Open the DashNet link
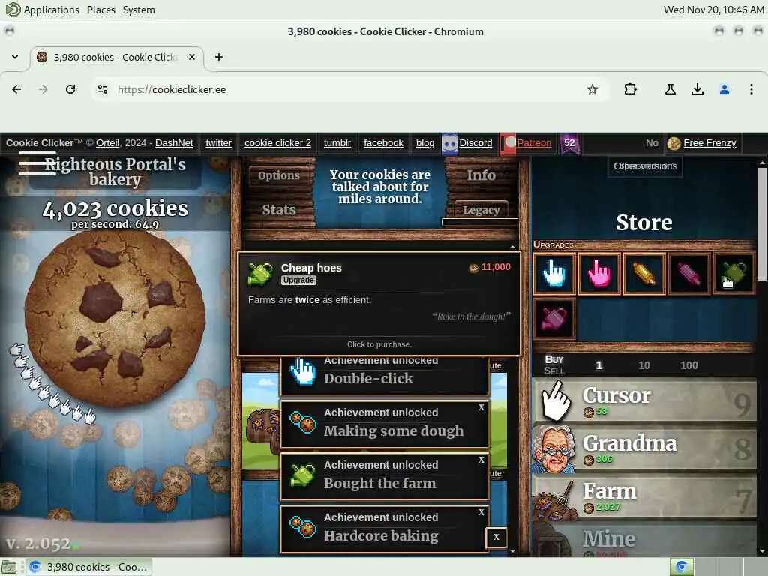This screenshot has width=768, height=576. tap(174, 143)
